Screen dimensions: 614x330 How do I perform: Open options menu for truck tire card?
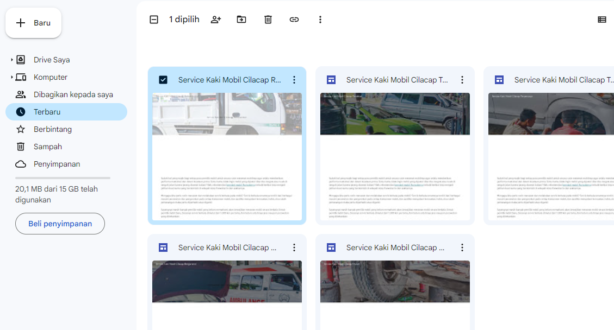tap(462, 247)
